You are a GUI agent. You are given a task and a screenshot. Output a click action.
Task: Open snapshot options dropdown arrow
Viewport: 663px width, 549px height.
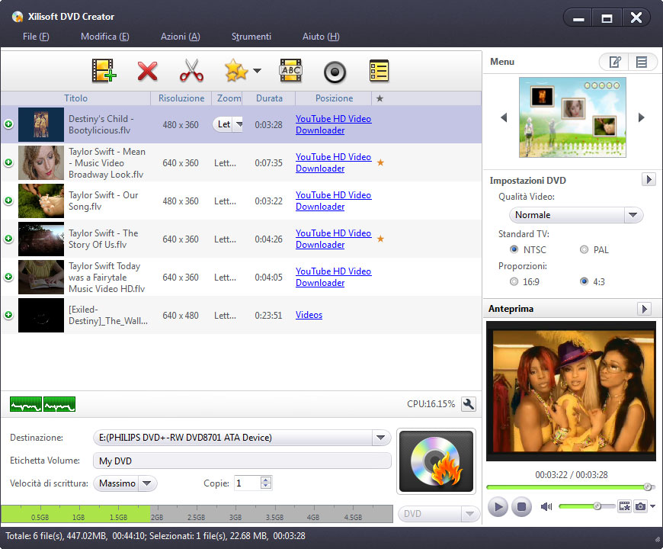653,506
